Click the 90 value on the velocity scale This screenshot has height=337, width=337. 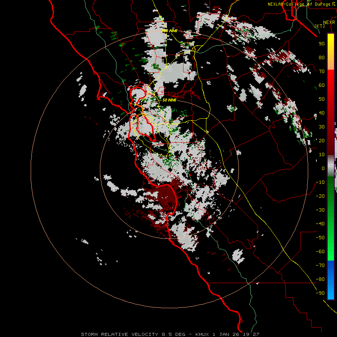tap(322, 44)
